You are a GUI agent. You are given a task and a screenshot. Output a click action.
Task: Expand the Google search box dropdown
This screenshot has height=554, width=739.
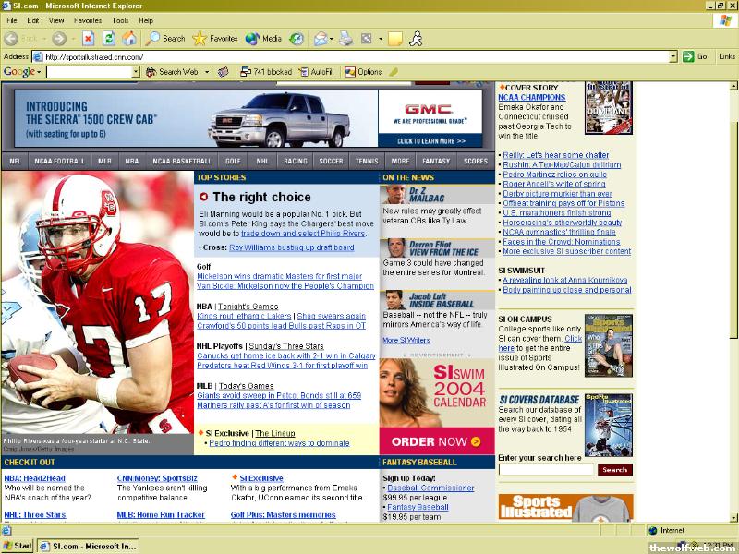point(134,72)
